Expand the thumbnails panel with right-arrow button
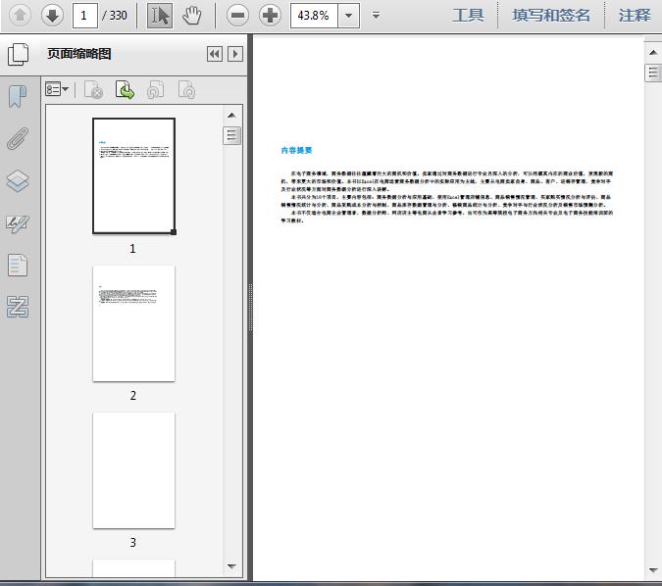Image resolution: width=662 pixels, height=586 pixels. tap(235, 54)
